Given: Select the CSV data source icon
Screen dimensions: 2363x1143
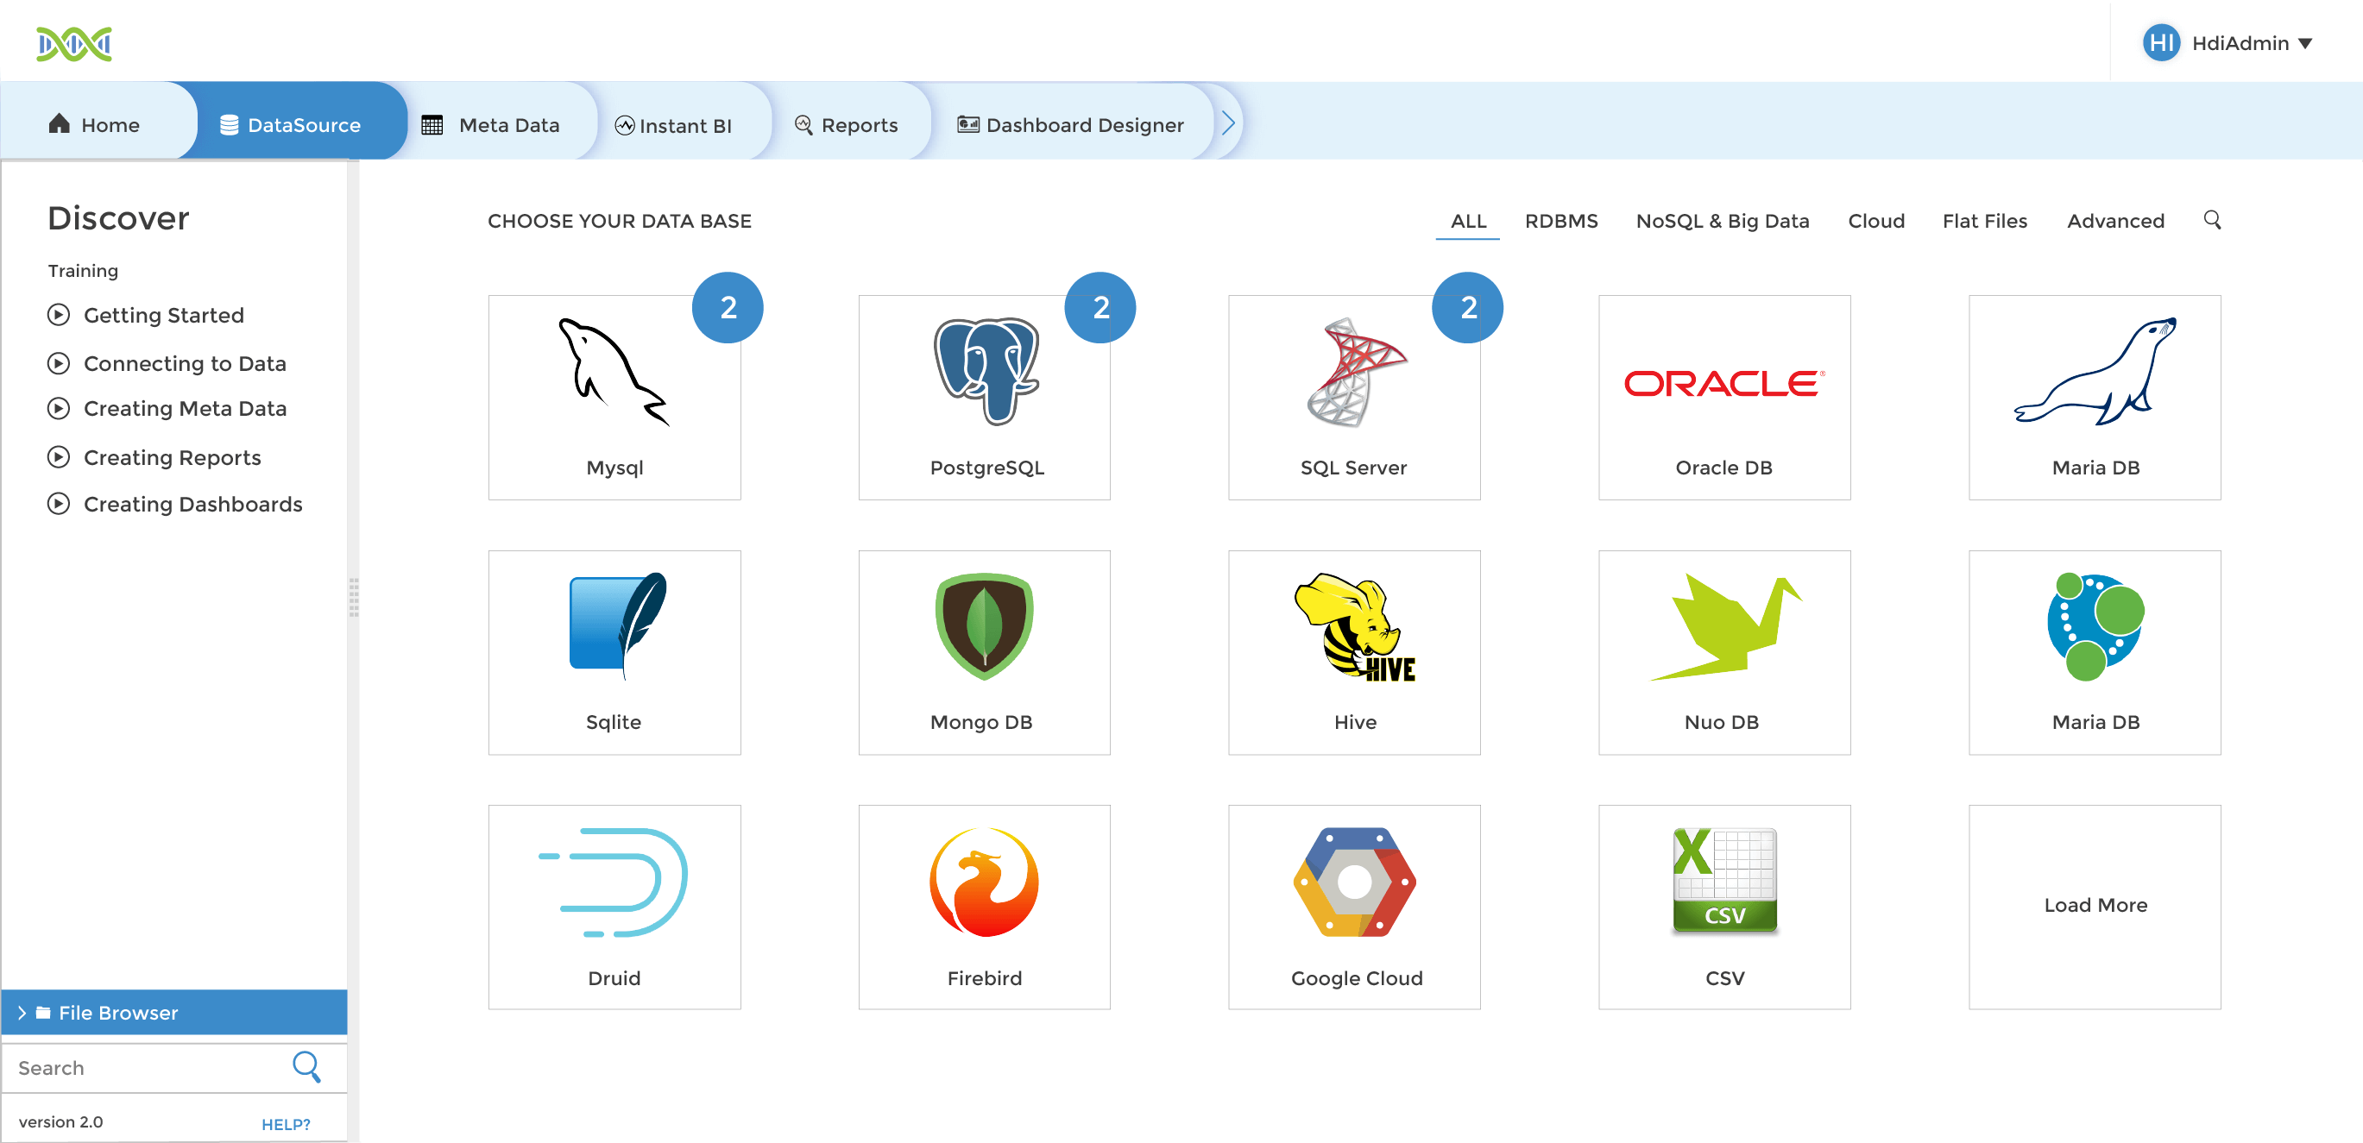Looking at the screenshot, I should pos(1723,905).
